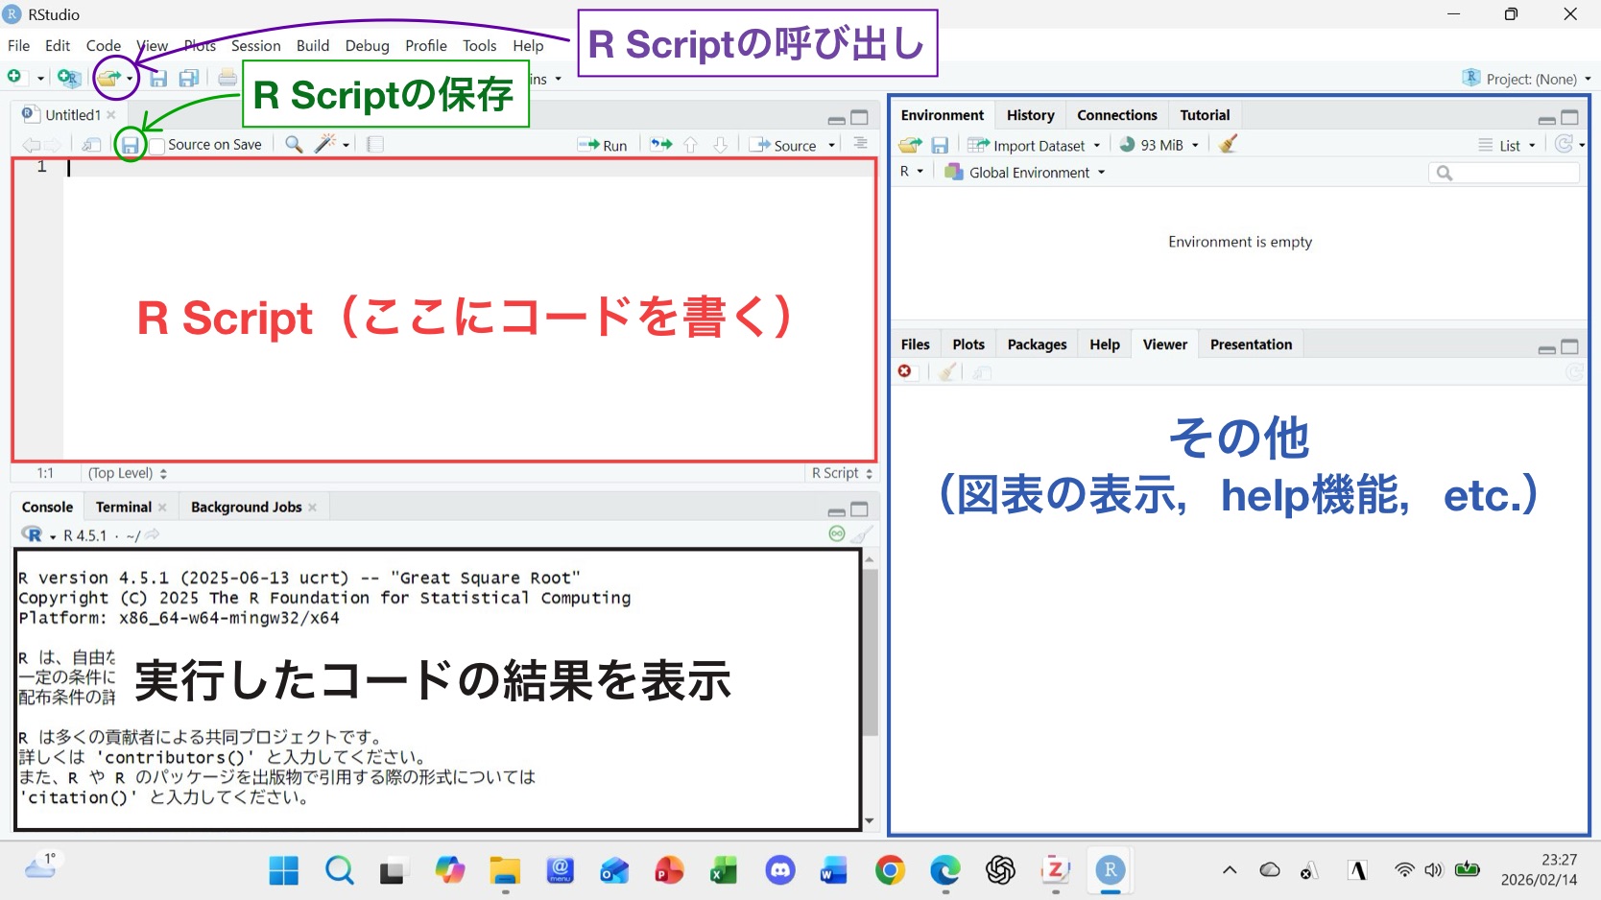The width and height of the screenshot is (1601, 900).
Task: Click the Run button in the editor
Action: (603, 145)
